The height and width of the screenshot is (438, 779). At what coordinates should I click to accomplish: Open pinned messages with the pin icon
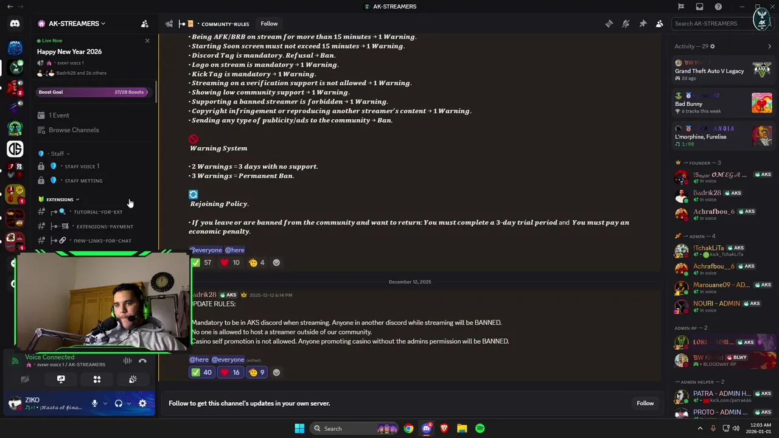[x=643, y=24]
